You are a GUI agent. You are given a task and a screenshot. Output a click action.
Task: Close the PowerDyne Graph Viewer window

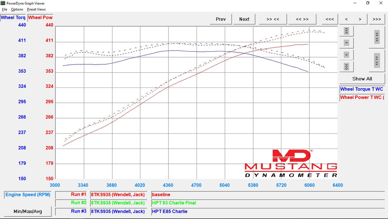[x=381, y=3]
